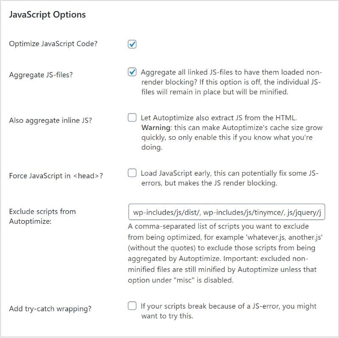339x338 pixels.
Task: Click the "Optimize JavaScript Code?" label
Action: (53, 43)
